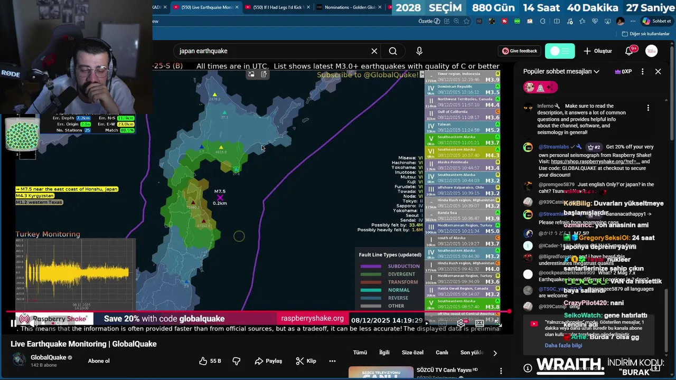Image resolution: width=676 pixels, height=380 pixels.
Task: Open live chat options three-dot menu
Action: pos(643,71)
